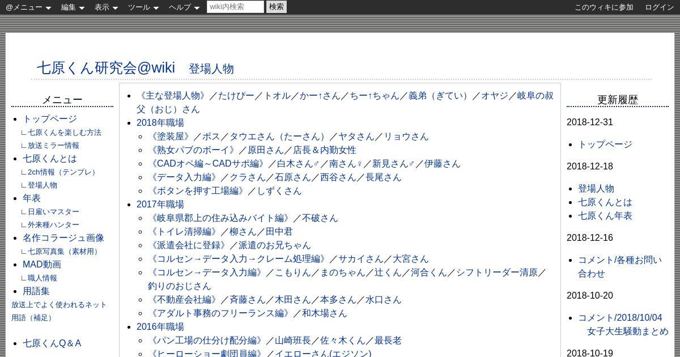Open the 七原くん研究会@wiki site title

106,67
